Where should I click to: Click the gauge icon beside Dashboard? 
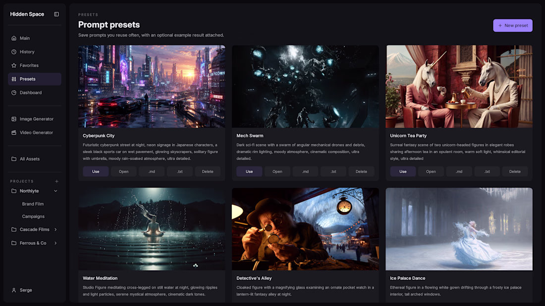pos(14,92)
